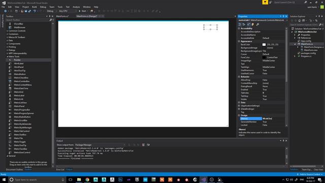
Task: Select the MetroDateTime toolbox item
Action: [x=21, y=88]
